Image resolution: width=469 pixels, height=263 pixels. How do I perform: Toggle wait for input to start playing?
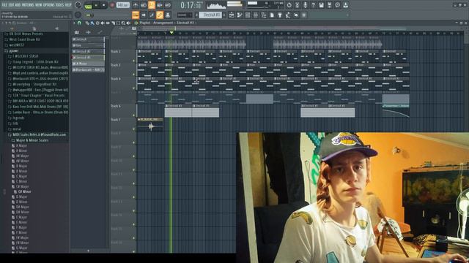pyautogui.click(x=144, y=5)
